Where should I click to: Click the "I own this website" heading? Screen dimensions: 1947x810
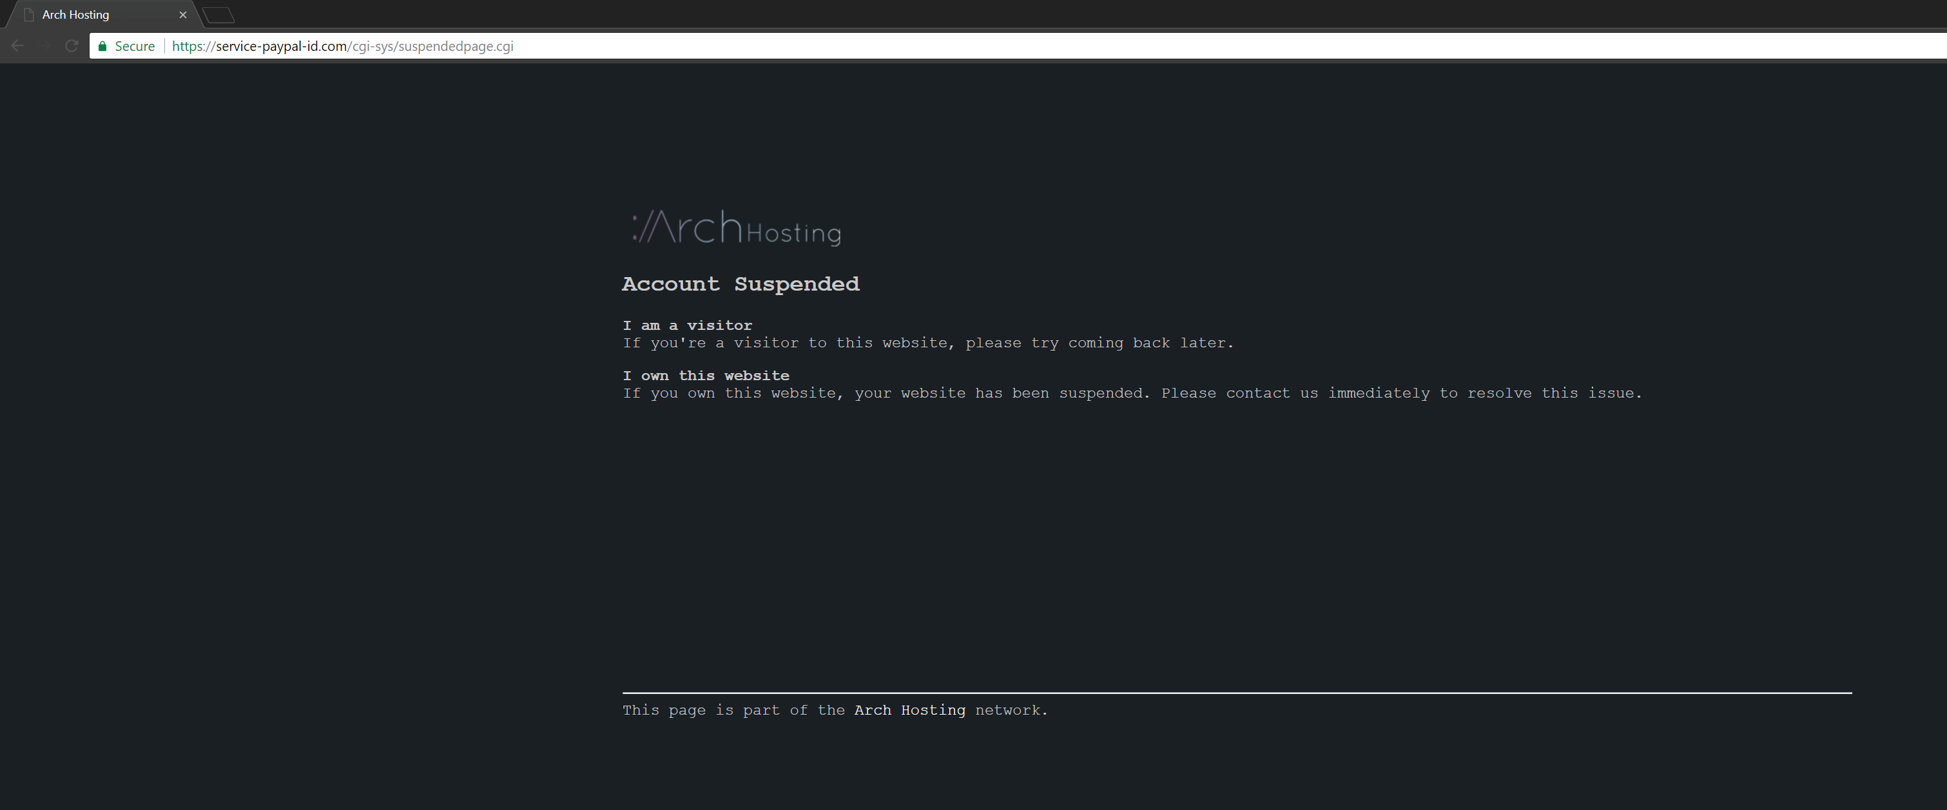click(705, 376)
